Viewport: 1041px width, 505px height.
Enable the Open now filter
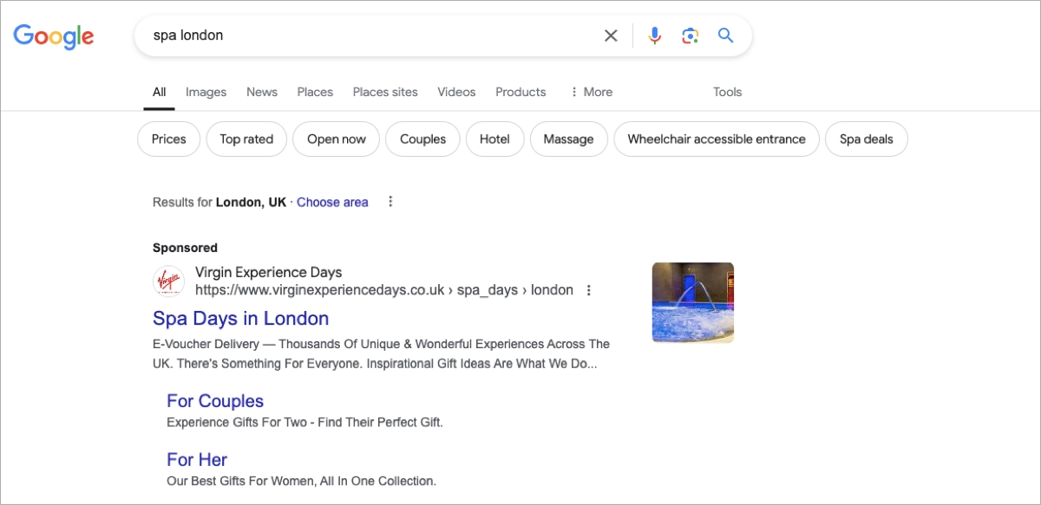coord(336,139)
